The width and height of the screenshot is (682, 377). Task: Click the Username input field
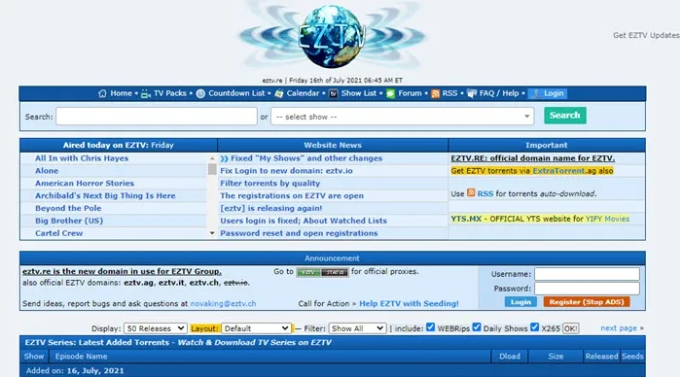tap(587, 274)
